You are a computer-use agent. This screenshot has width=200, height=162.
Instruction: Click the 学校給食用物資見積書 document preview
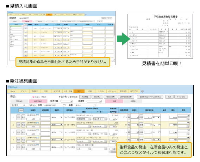pyautogui.click(x=160, y=36)
